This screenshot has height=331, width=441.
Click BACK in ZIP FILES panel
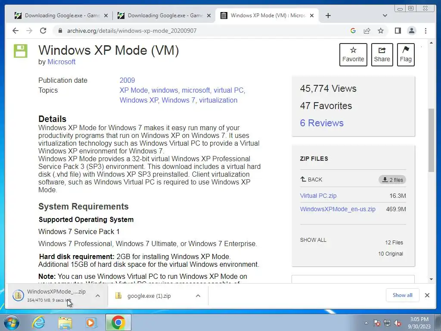click(311, 180)
